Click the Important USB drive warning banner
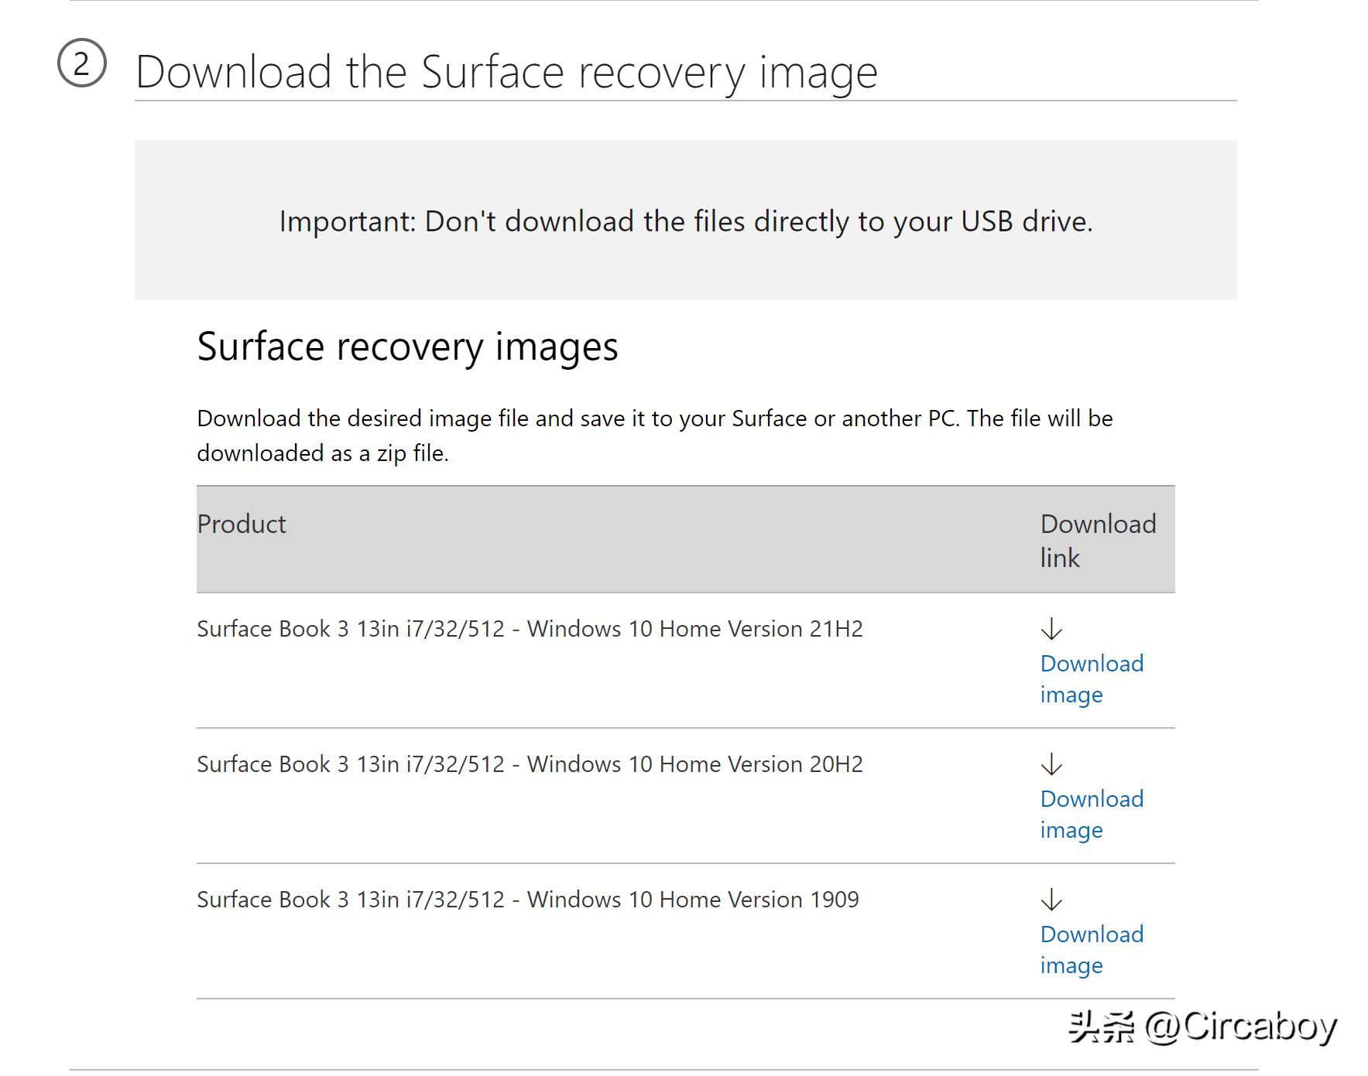The height and width of the screenshot is (1076, 1368). point(684,221)
